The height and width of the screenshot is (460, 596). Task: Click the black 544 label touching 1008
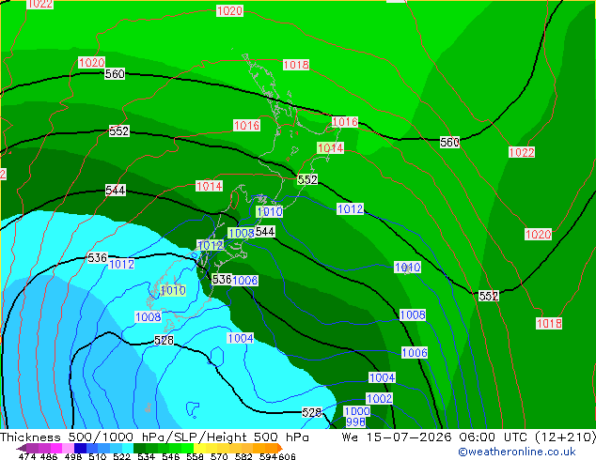(265, 232)
